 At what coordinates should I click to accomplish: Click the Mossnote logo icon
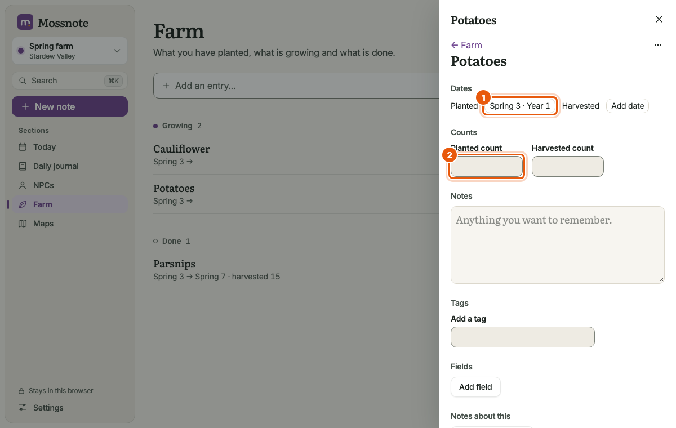pyautogui.click(x=25, y=23)
